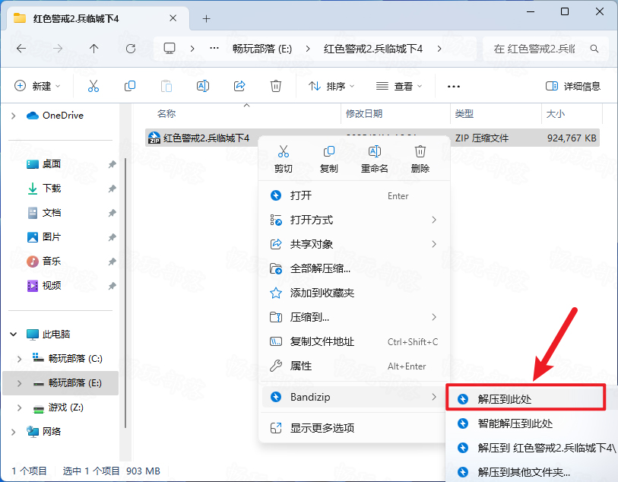This screenshot has height=482, width=618.
Task: Click the search magnifier icon
Action: pyautogui.click(x=594, y=49)
